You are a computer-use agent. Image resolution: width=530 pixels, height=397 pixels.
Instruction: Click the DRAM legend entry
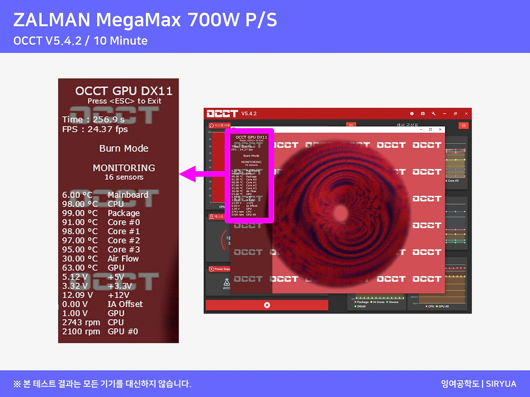click(360, 306)
